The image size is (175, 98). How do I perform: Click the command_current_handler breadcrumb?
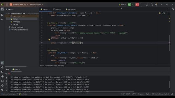pos(52,66)
